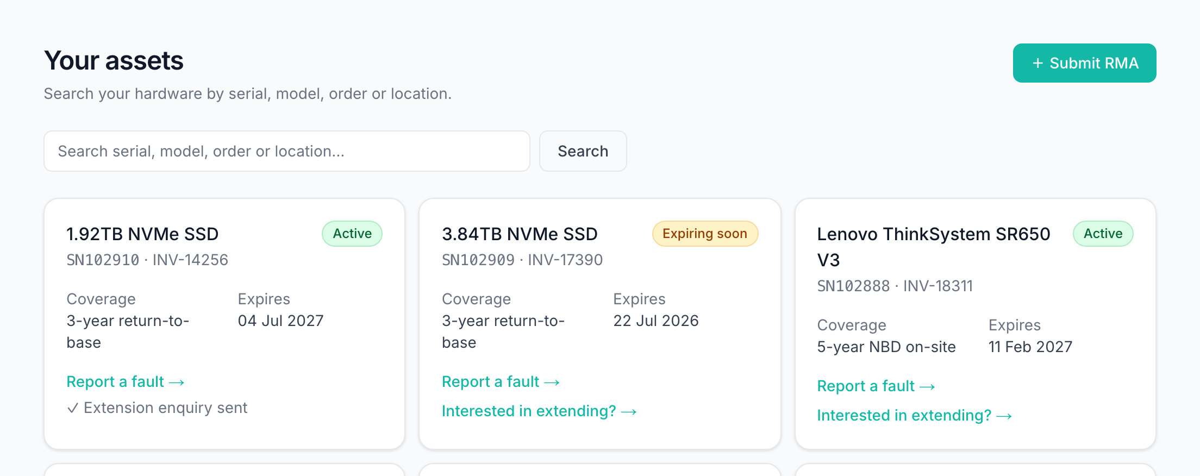Click the Search button
Screen dimensions: 1200x476
click(x=583, y=151)
